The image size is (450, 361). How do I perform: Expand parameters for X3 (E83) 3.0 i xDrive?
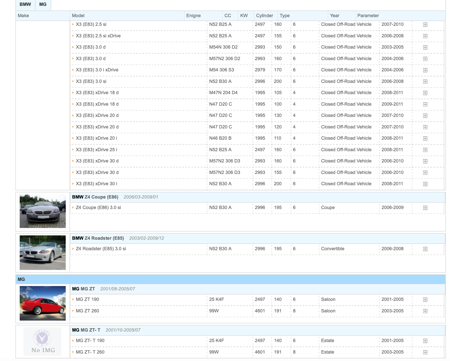[x=425, y=70]
